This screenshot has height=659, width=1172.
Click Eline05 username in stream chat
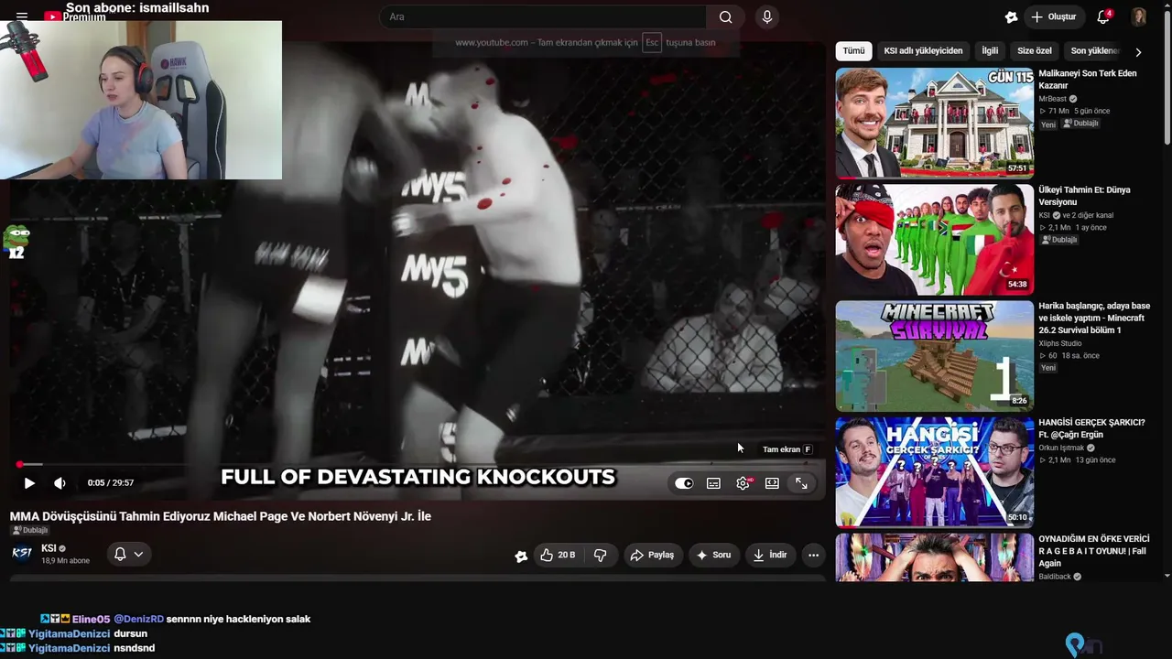[92, 620]
